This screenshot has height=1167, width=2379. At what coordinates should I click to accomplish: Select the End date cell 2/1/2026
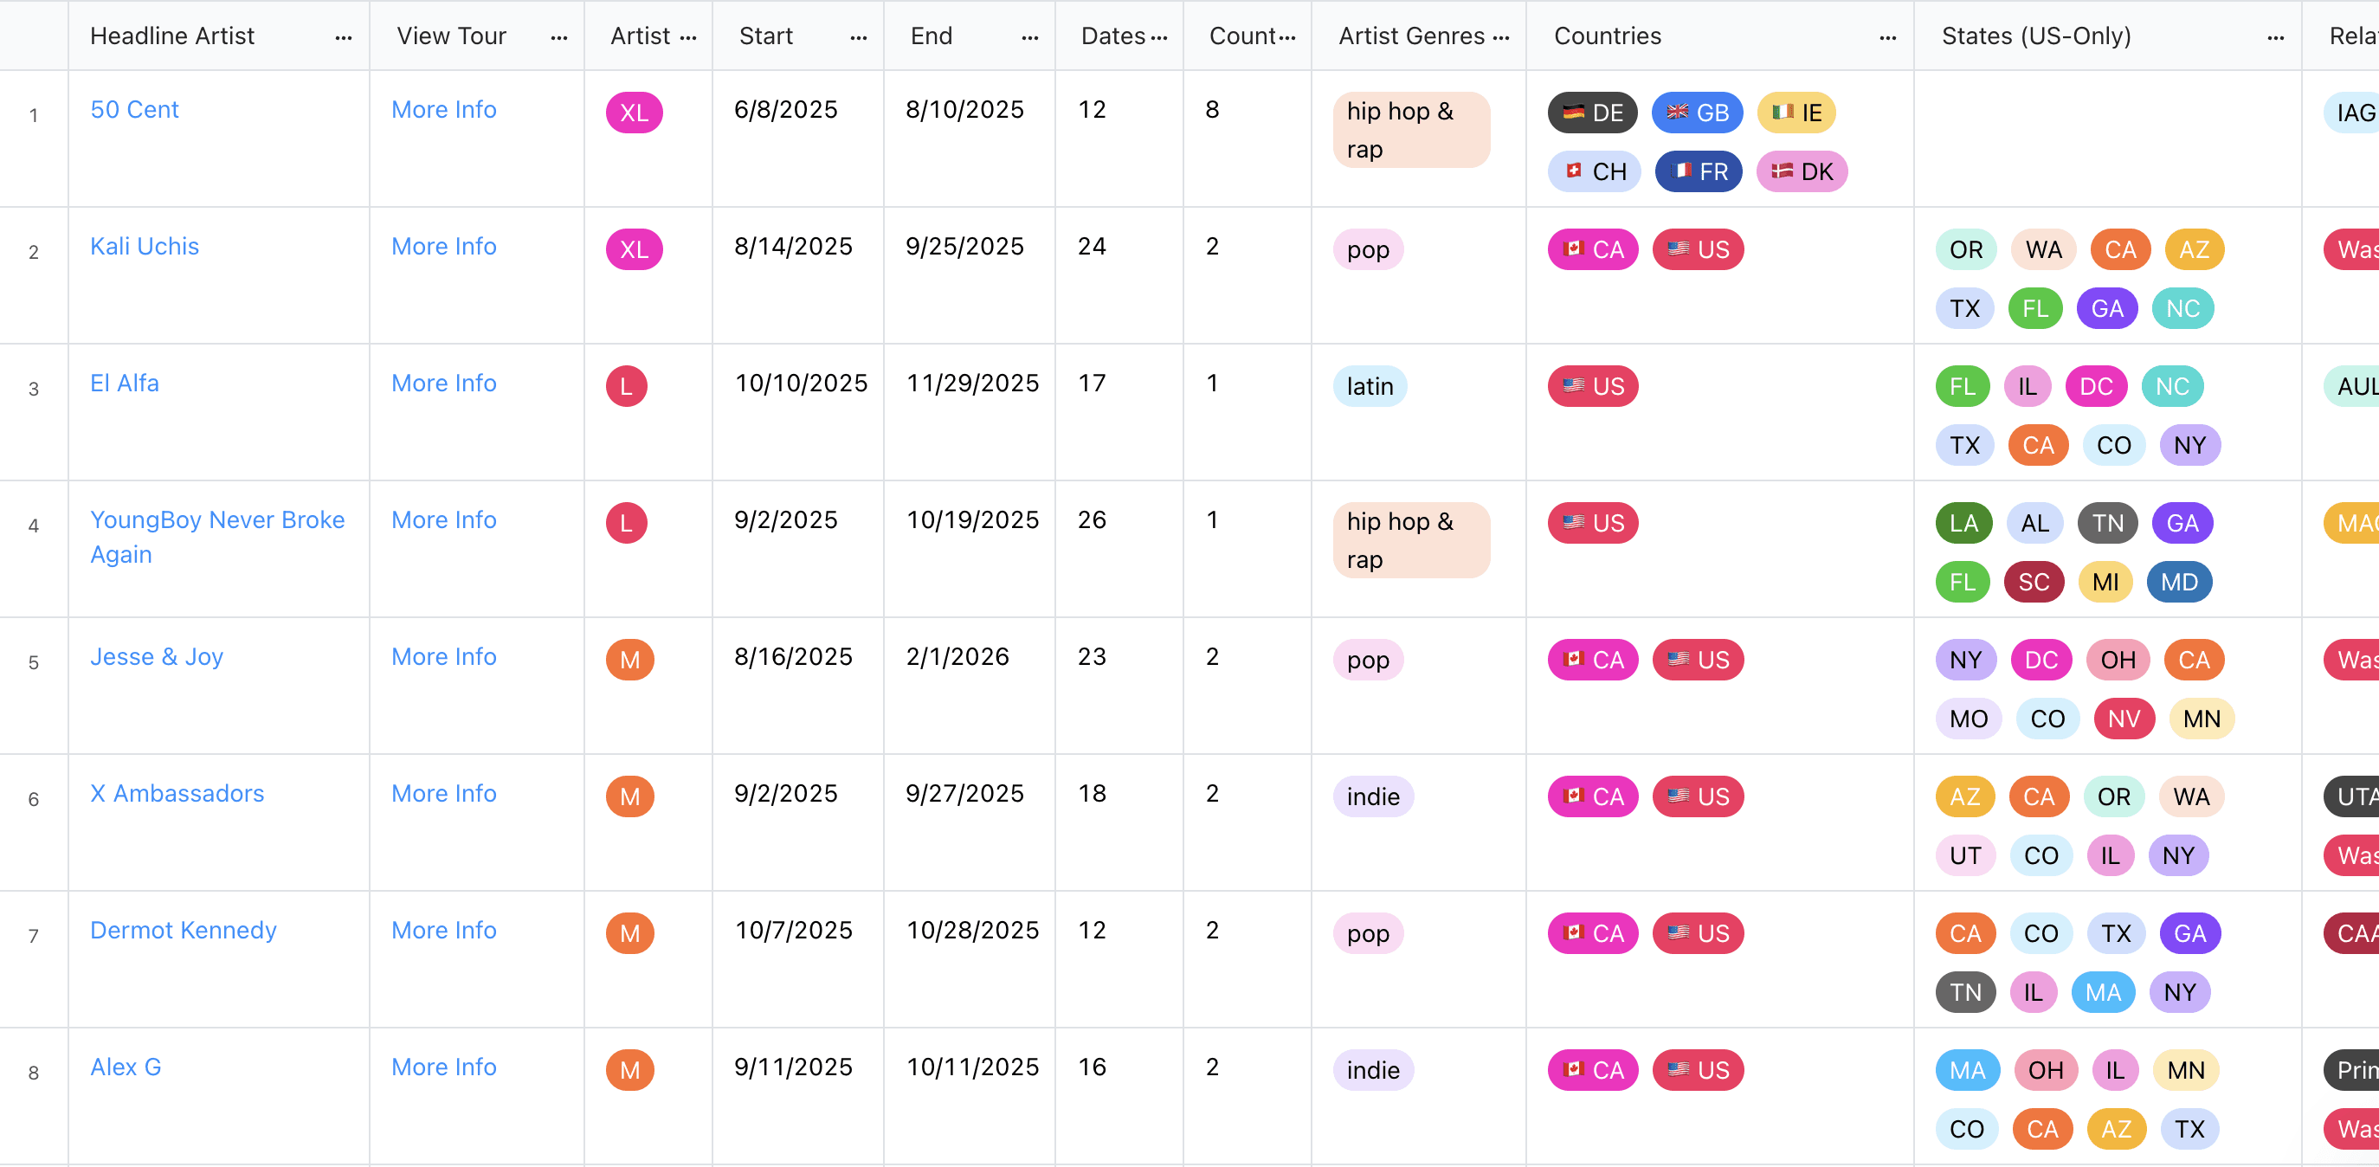[957, 656]
